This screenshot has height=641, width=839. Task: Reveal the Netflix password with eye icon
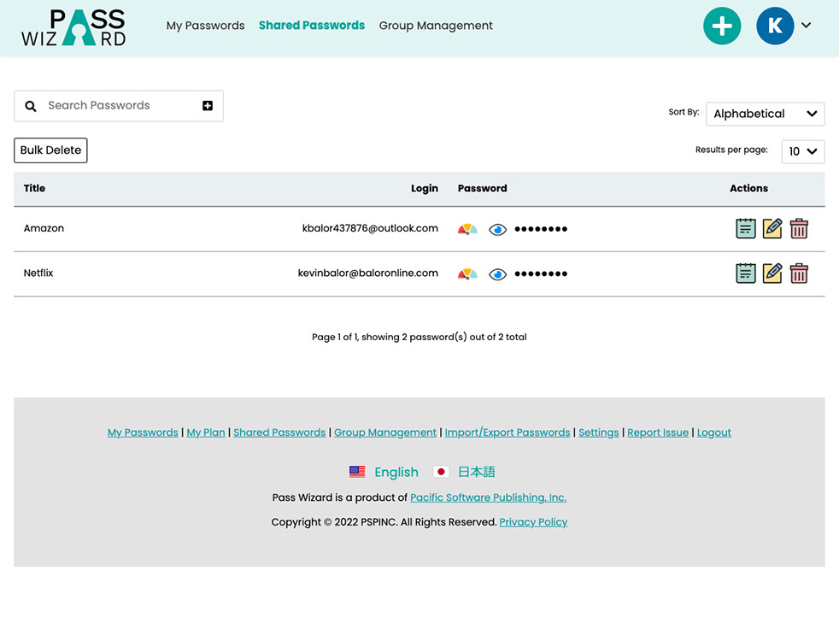pyautogui.click(x=497, y=274)
